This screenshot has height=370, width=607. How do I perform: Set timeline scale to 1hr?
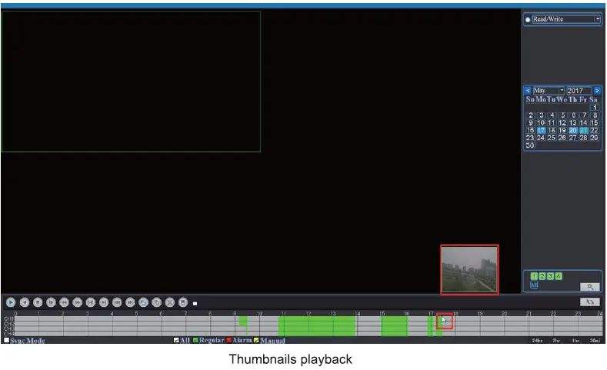point(575,341)
